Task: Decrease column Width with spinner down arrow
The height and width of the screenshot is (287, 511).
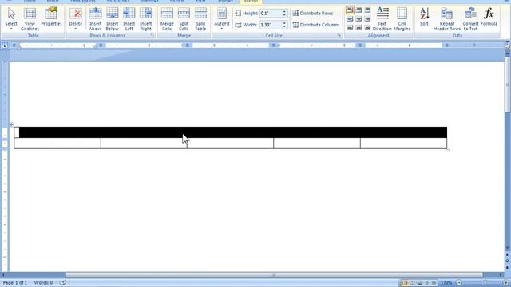Action: 284,26
